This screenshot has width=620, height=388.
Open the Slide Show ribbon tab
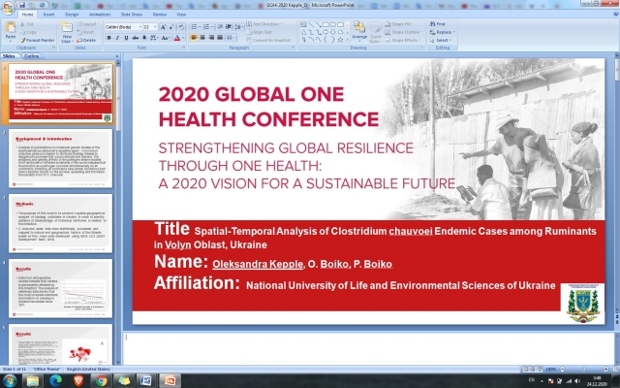point(131,16)
